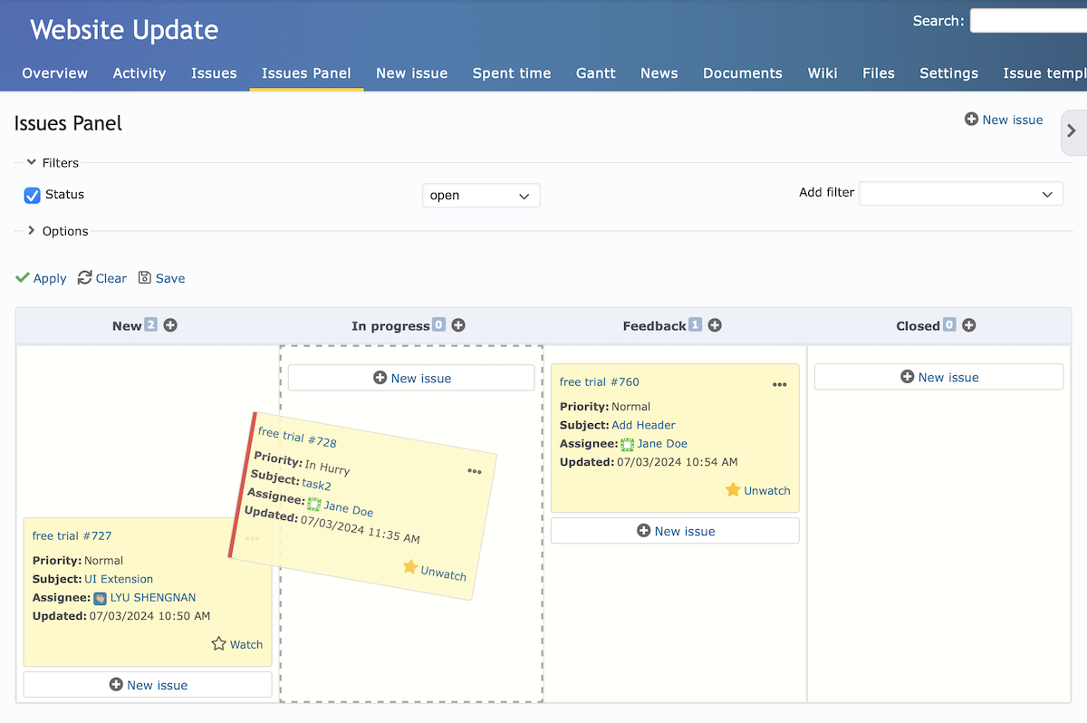Click the plus icon on the In progress column
The height and width of the screenshot is (723, 1087).
click(458, 324)
